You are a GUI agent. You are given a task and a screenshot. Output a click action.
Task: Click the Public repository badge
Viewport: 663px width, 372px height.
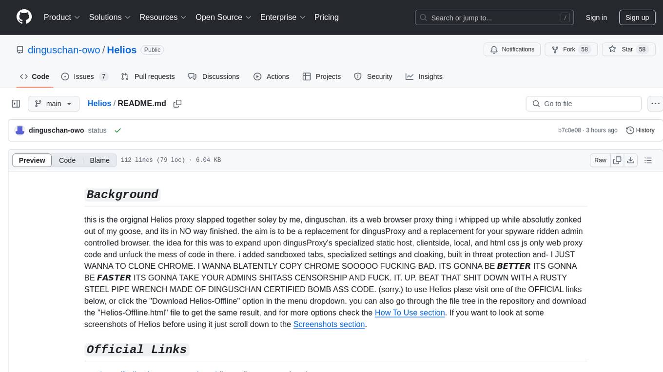[152, 50]
